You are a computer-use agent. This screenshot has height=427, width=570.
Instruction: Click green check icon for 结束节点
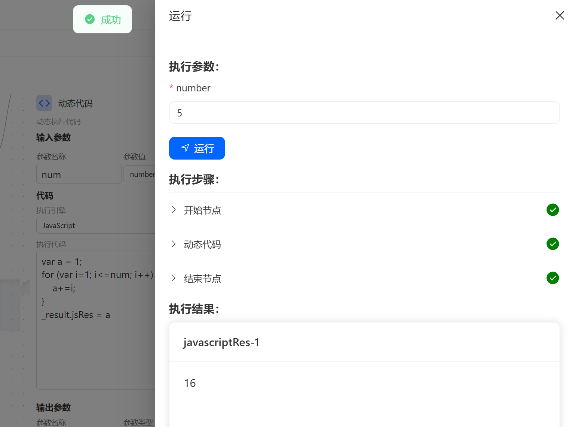click(552, 278)
